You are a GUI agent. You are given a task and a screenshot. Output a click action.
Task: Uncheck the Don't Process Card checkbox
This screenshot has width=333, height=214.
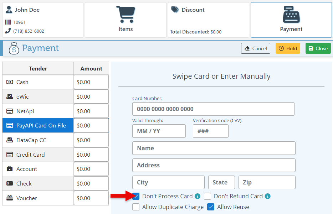click(136, 196)
